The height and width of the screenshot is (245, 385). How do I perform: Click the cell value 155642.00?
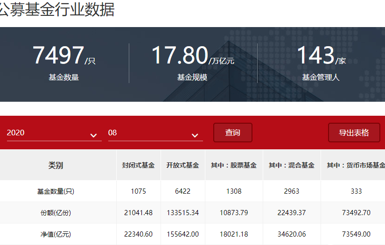(182, 234)
